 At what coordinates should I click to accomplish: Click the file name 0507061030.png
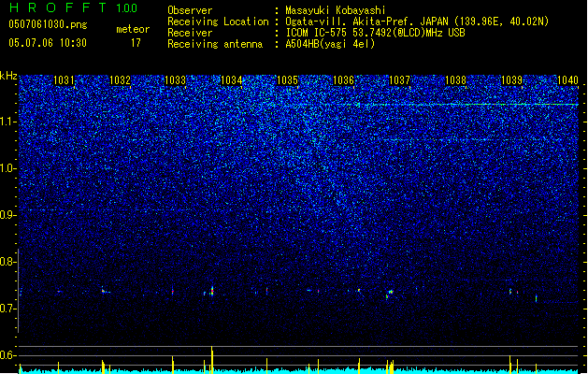48,24
